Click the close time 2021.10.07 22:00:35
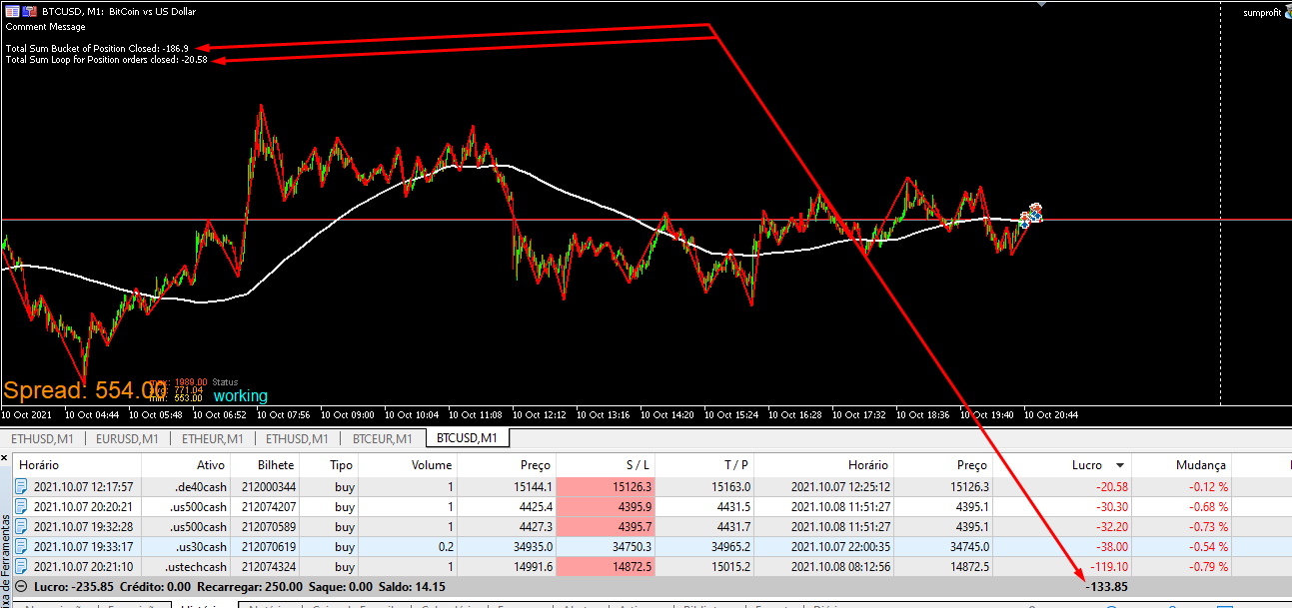 click(840, 547)
